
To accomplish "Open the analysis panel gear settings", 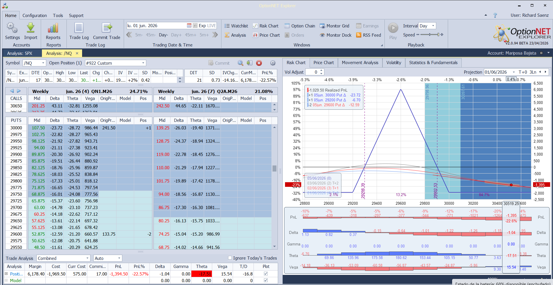I will 273,63.
